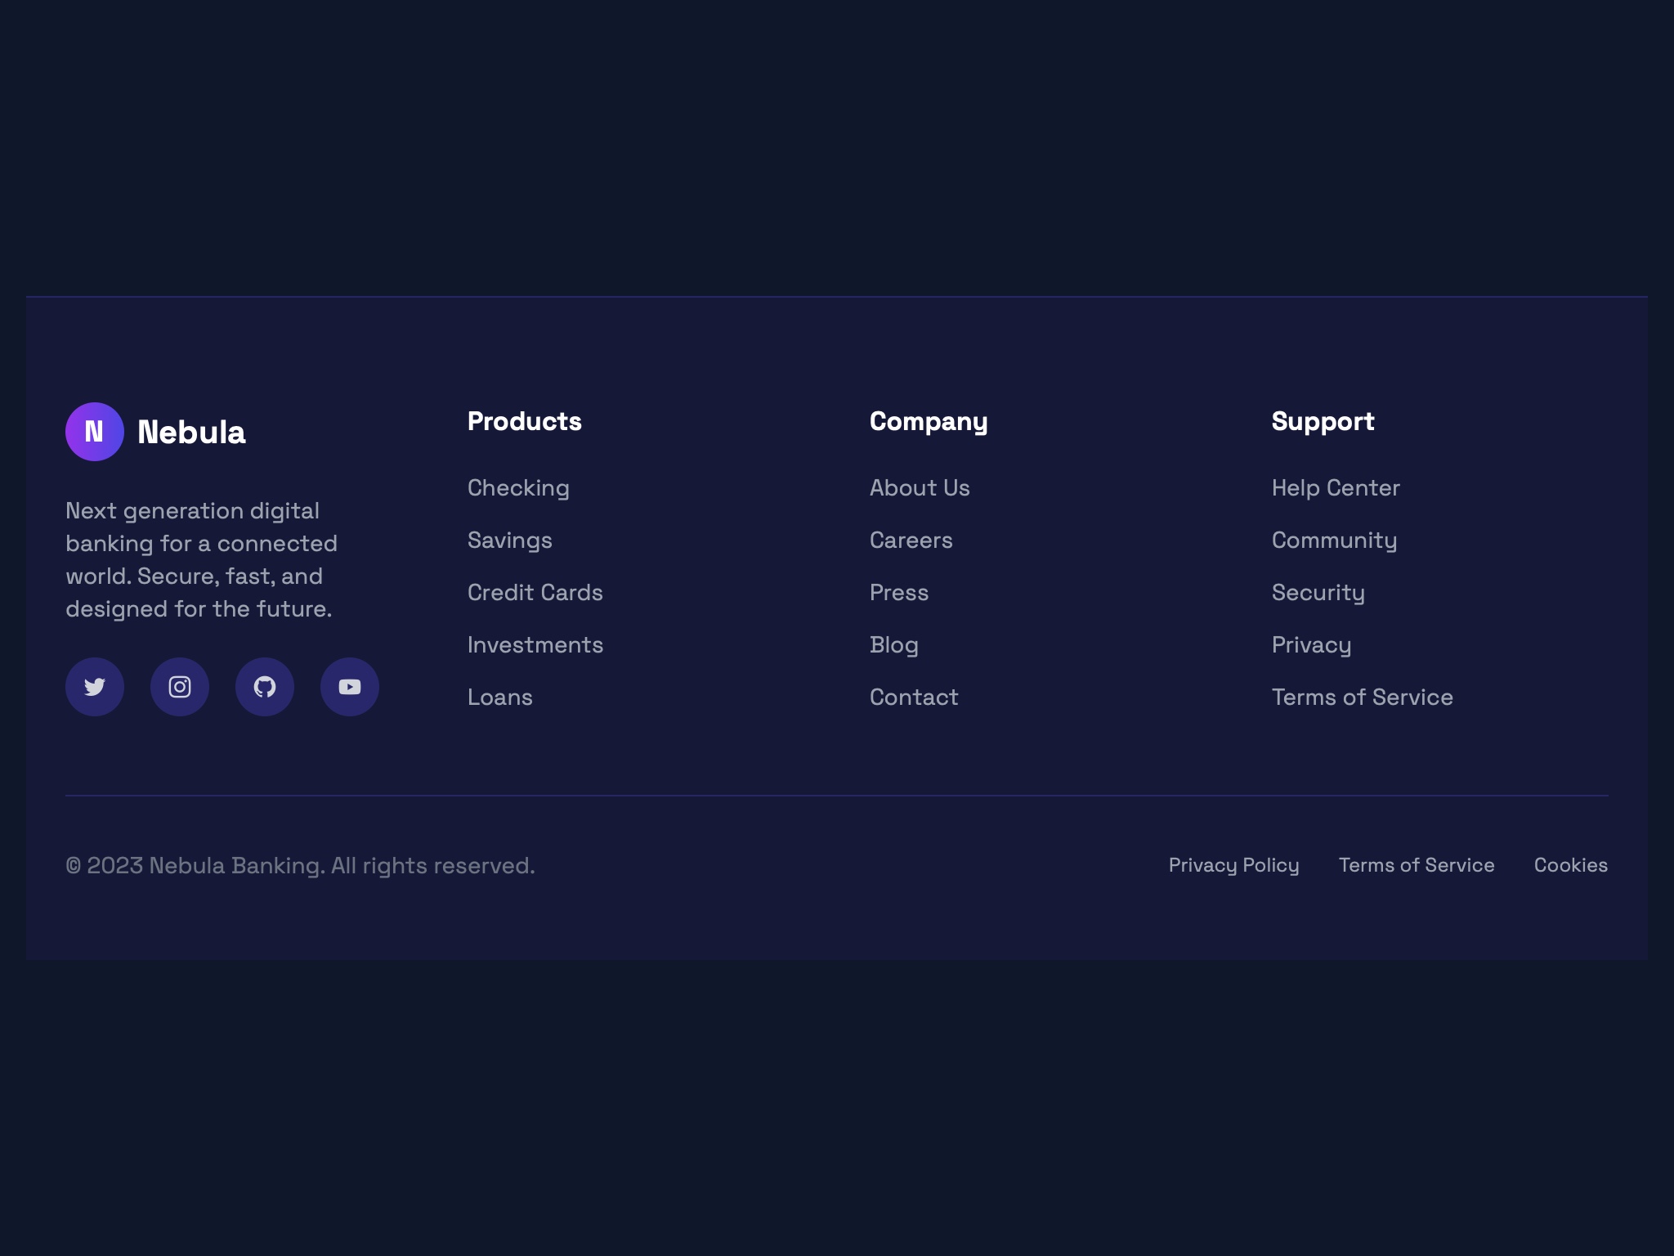Image resolution: width=1674 pixels, height=1256 pixels.
Task: Open the Instagram social icon
Action: (179, 687)
